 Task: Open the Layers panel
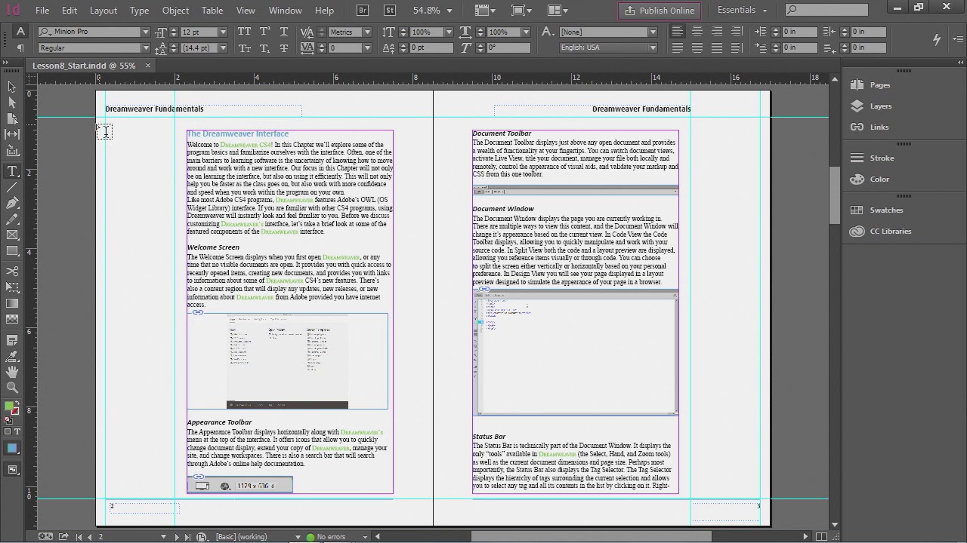(x=880, y=106)
